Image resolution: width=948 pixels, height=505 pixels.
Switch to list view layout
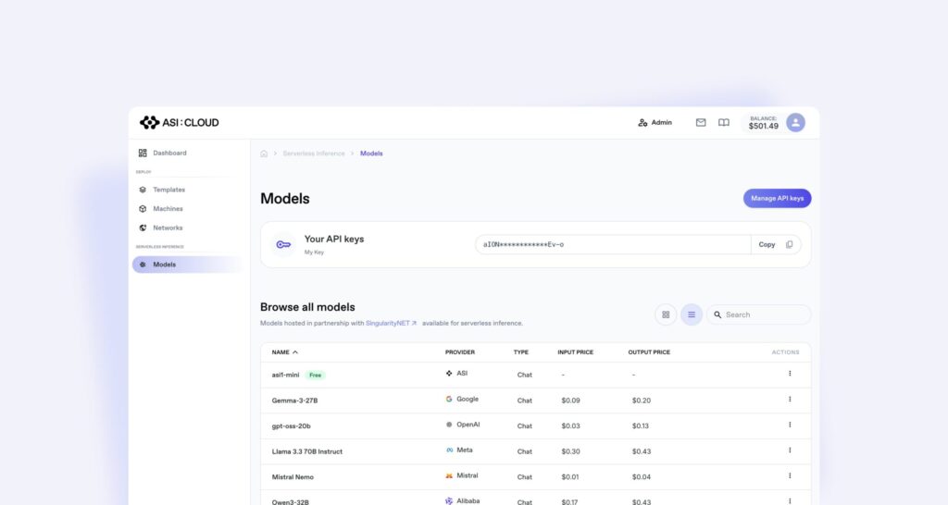click(692, 314)
